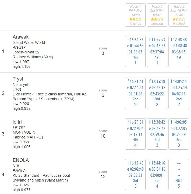Open ENOLA's Race 1 3rd place result

tap(135, 175)
